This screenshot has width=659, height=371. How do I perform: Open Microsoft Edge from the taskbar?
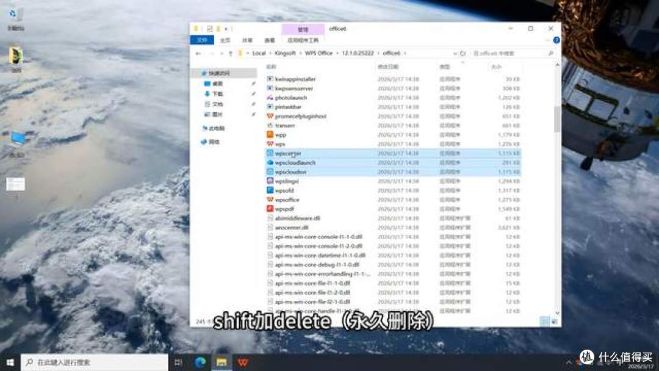201,362
